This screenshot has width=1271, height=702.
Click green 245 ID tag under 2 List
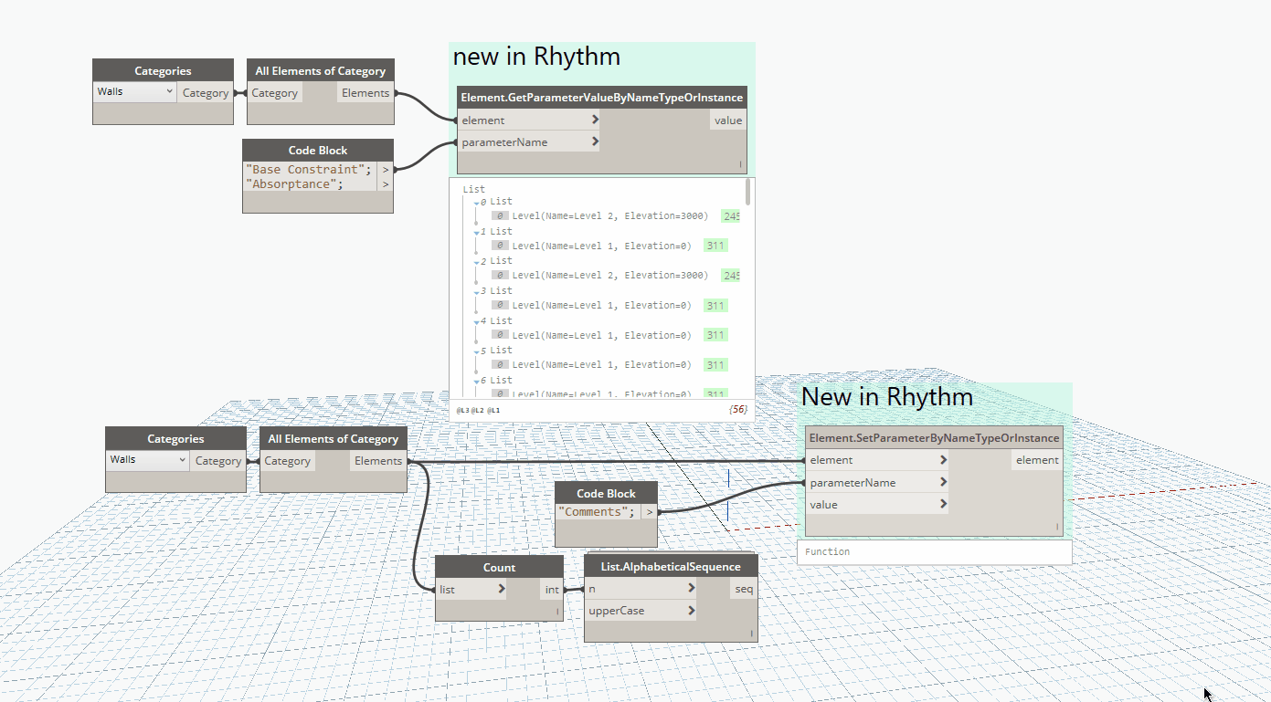[x=730, y=276]
